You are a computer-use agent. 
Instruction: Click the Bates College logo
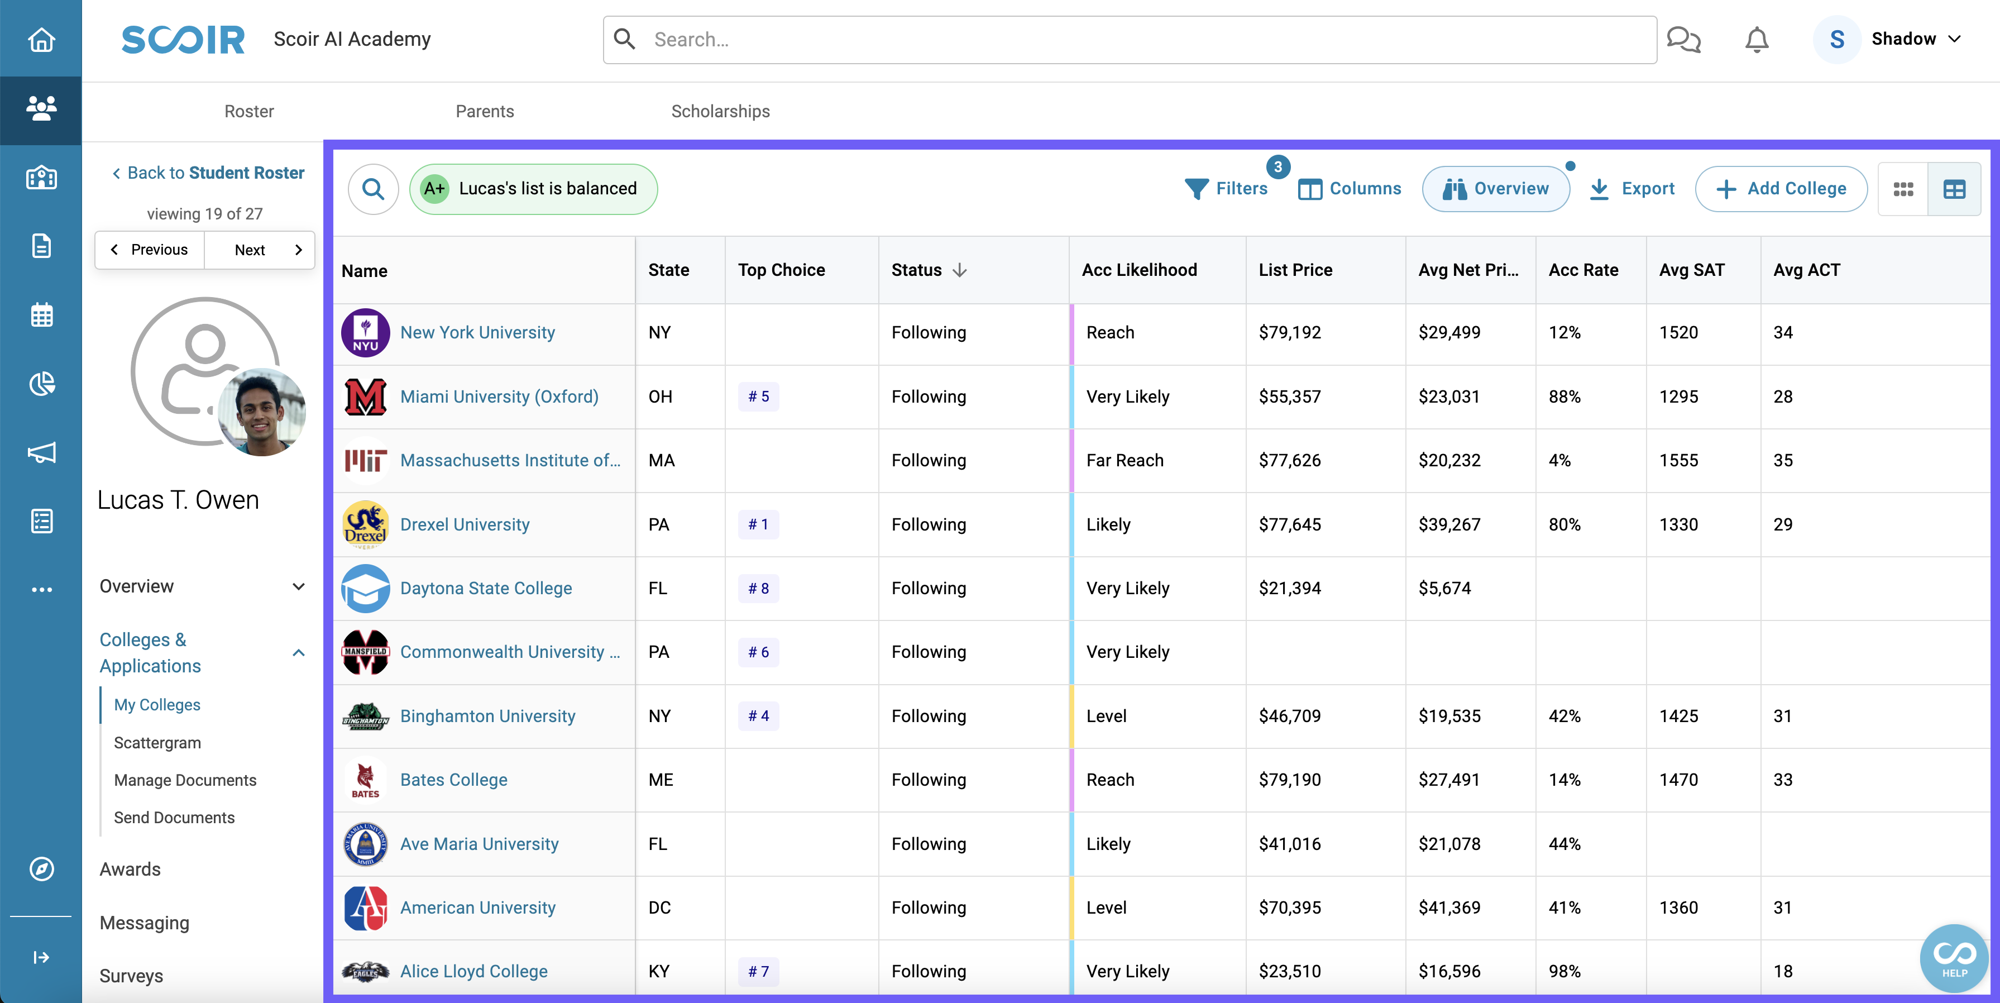(365, 780)
